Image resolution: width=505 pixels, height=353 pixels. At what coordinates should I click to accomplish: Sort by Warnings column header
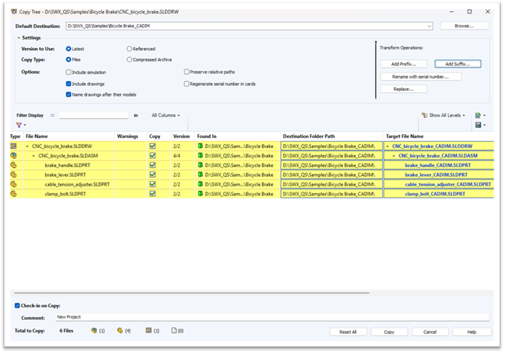[130, 137]
